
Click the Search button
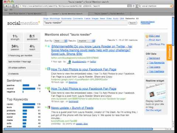tap(133, 23)
